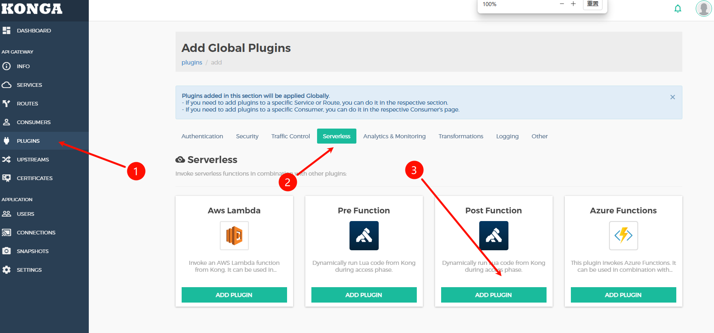Add the Post Function plugin

pyautogui.click(x=493, y=295)
